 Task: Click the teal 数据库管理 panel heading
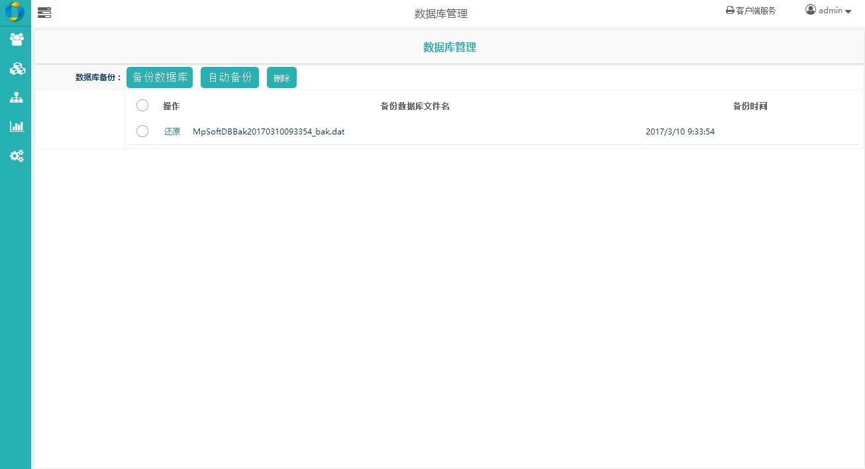[x=450, y=47]
